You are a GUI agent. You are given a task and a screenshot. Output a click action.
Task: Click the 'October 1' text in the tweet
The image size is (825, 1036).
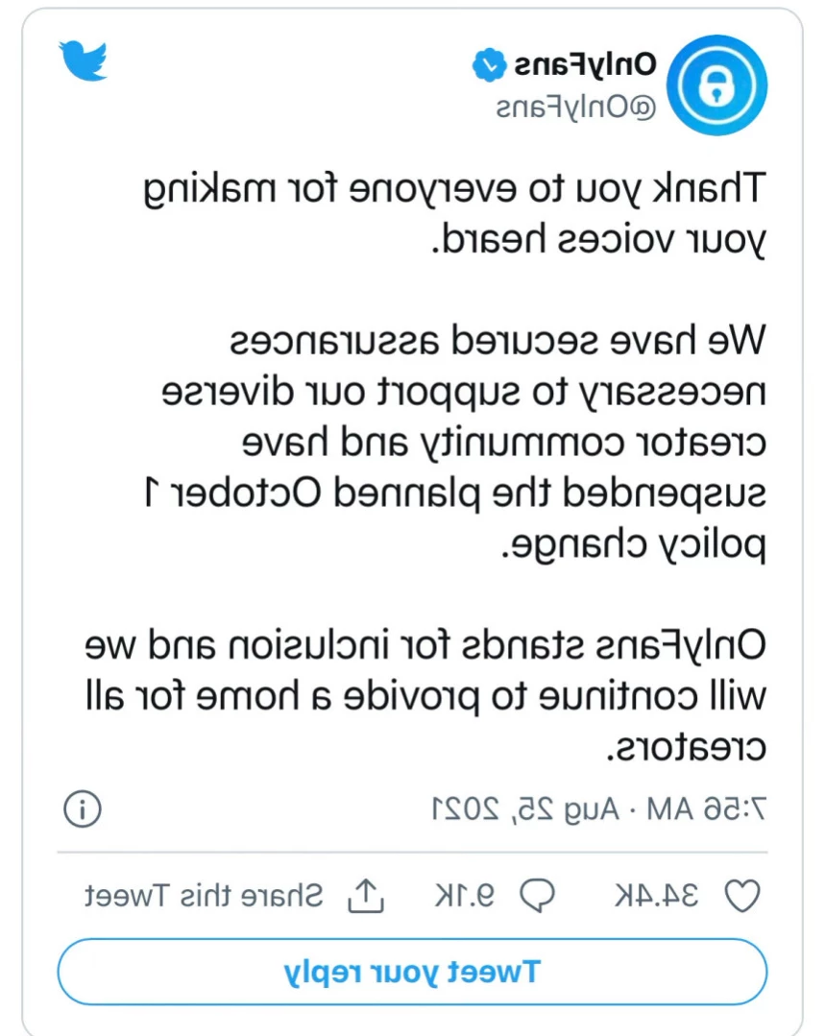click(x=234, y=493)
